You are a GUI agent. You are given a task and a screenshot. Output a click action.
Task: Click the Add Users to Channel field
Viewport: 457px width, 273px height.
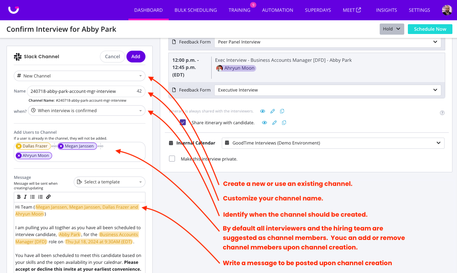point(80,152)
